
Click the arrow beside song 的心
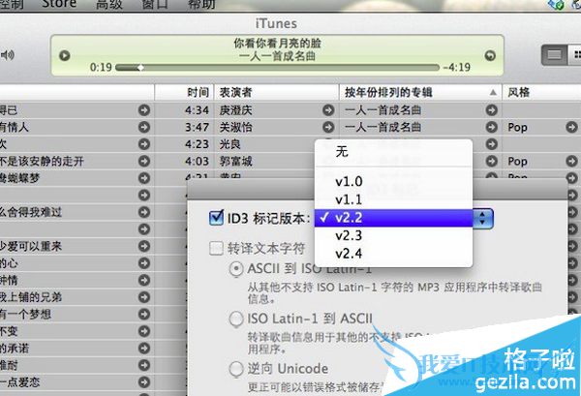coord(144,263)
